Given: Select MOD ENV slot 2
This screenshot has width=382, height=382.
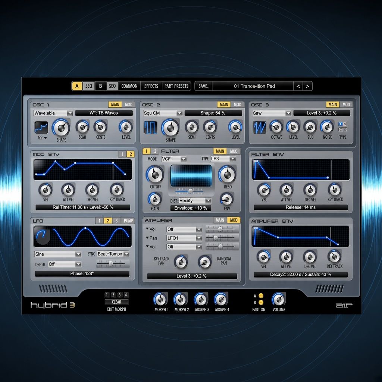Looking at the screenshot, I should (131, 154).
